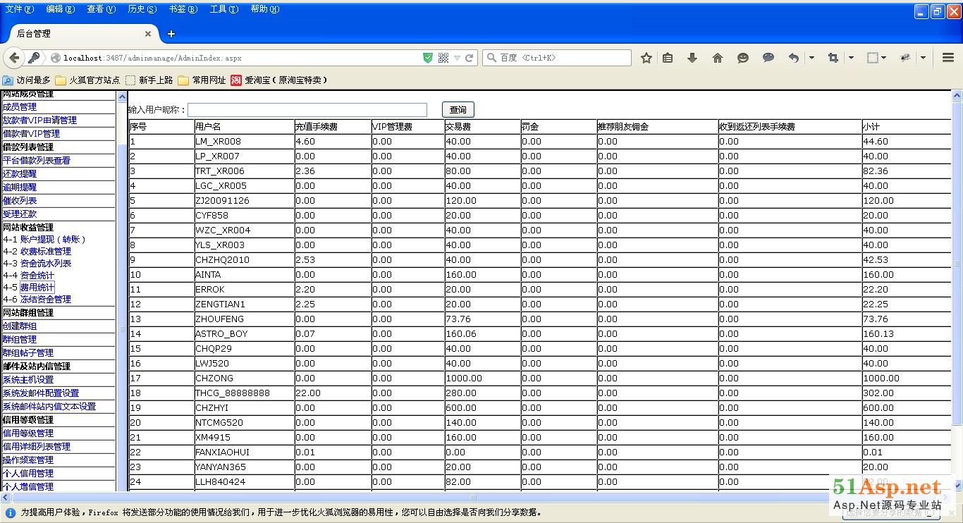Click the 查询 search button
This screenshot has height=523, width=963.
click(458, 109)
